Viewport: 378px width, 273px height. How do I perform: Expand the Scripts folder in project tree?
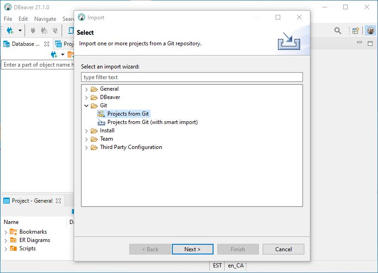(x=6, y=248)
